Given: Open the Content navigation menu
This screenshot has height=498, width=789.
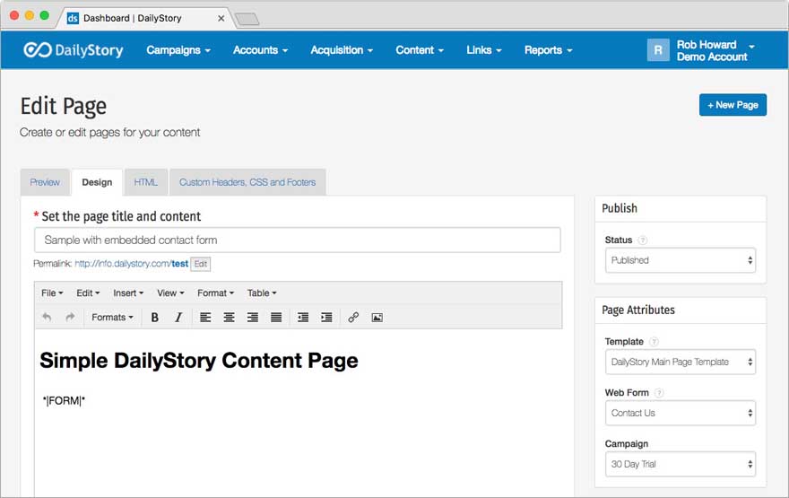Looking at the screenshot, I should (420, 50).
